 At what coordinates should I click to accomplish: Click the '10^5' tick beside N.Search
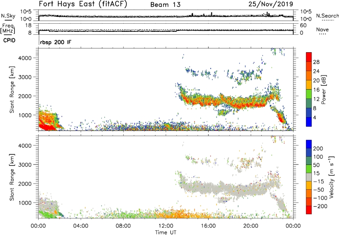306,11
